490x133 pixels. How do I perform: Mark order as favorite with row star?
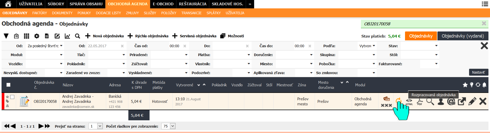coord(7,97)
